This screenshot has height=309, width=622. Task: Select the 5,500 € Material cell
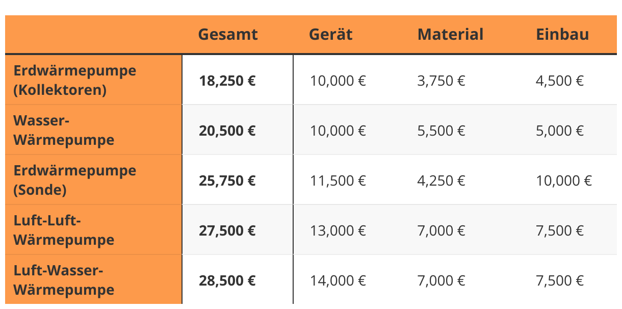(441, 131)
